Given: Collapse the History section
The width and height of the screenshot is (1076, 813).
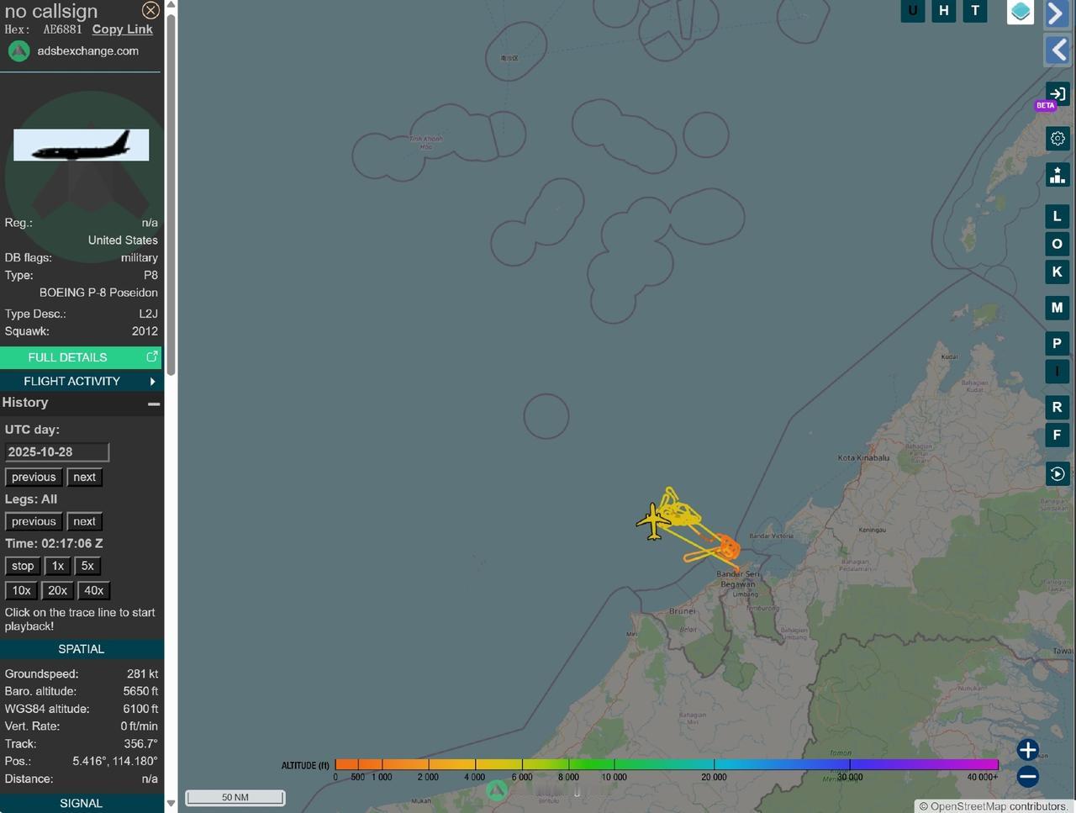Looking at the screenshot, I should coord(154,404).
